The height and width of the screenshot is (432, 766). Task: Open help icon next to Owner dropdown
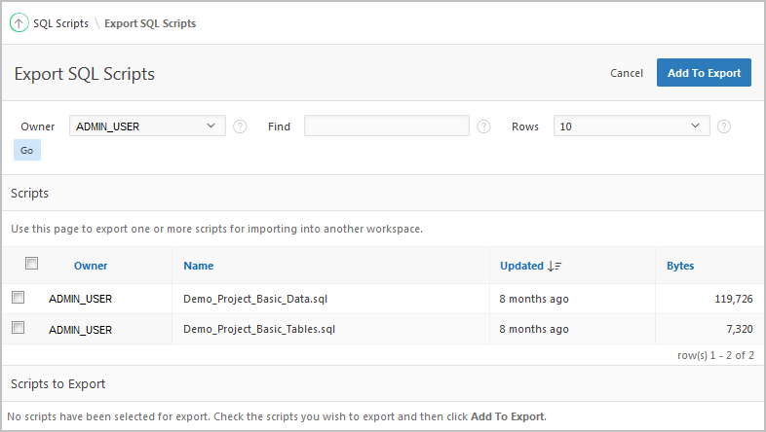240,126
